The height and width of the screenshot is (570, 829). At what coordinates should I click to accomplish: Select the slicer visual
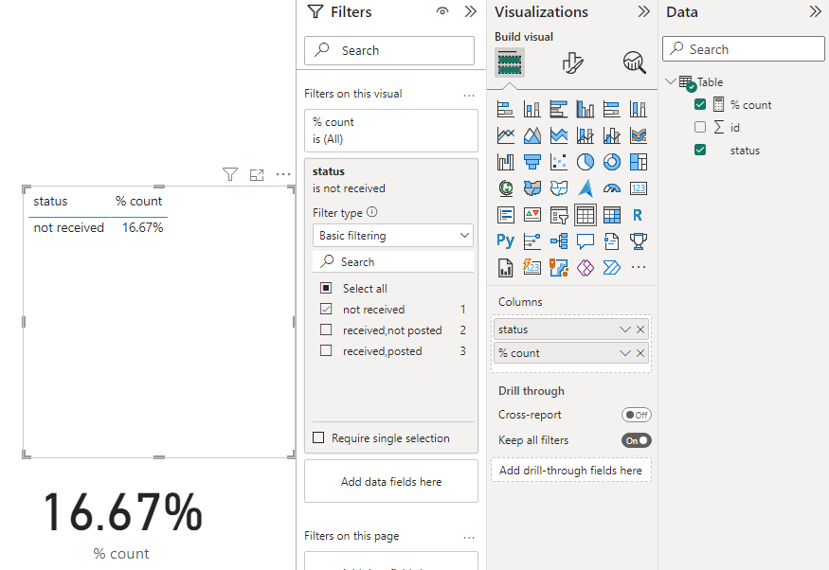pyautogui.click(x=559, y=215)
